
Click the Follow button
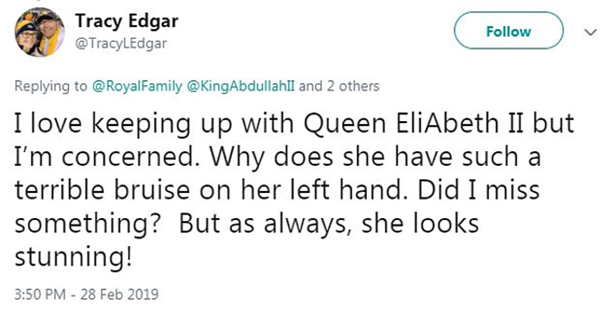coord(509,31)
